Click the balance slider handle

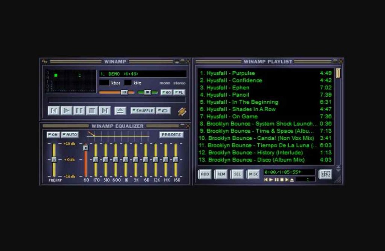(147, 92)
